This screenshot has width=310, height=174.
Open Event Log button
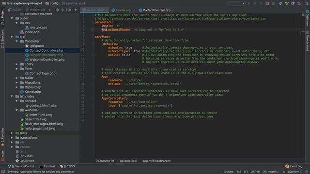click(x=294, y=166)
